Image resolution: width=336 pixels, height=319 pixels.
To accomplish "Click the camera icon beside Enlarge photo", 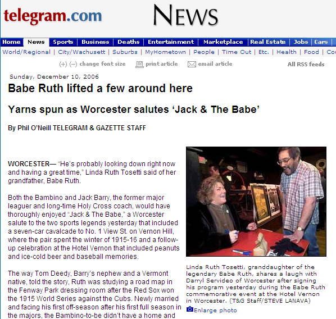I will pyautogui.click(x=190, y=309).
